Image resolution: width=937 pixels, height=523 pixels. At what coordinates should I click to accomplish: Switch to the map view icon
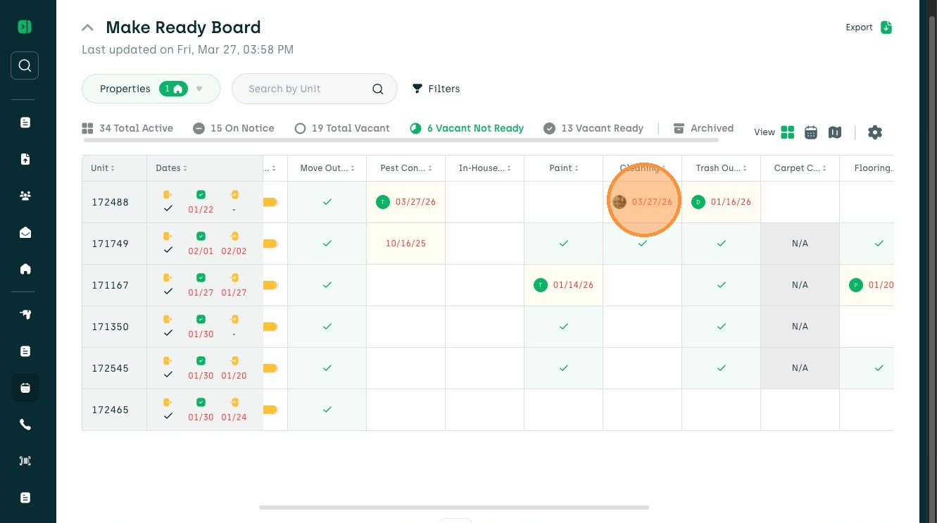[x=835, y=132]
